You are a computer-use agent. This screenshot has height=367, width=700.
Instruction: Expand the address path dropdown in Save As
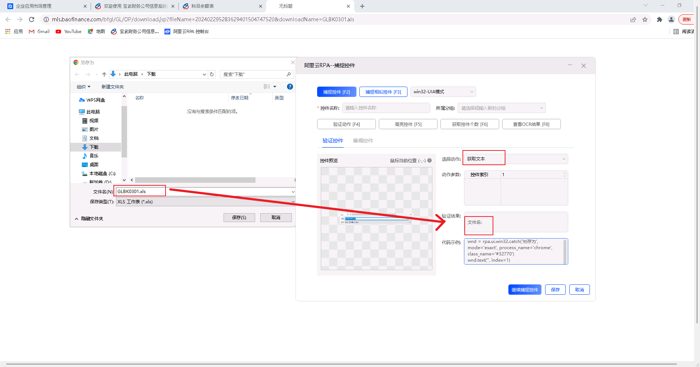pyautogui.click(x=204, y=75)
